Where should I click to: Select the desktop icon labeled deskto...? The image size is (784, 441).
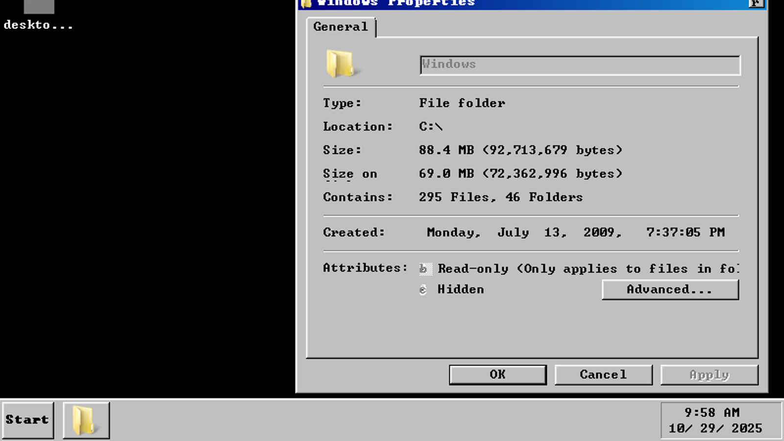click(39, 16)
